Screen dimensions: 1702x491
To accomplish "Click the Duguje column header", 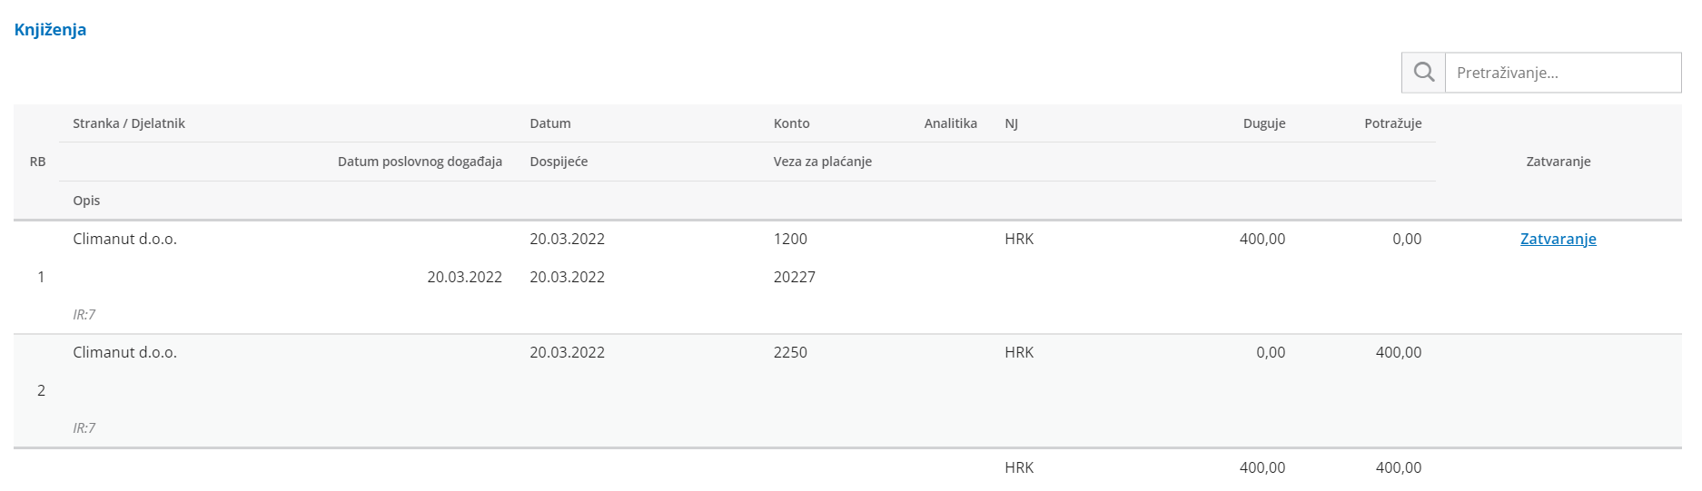I will click(1263, 123).
